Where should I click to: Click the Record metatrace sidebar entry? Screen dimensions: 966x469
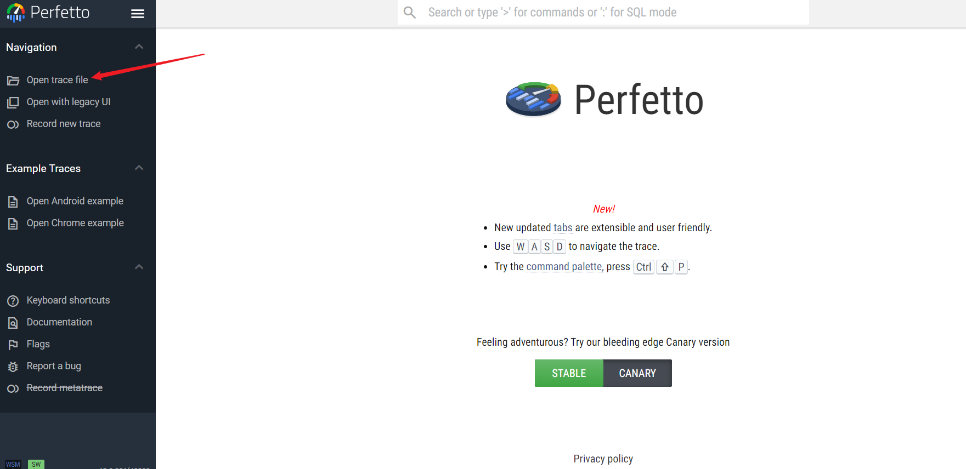[64, 388]
